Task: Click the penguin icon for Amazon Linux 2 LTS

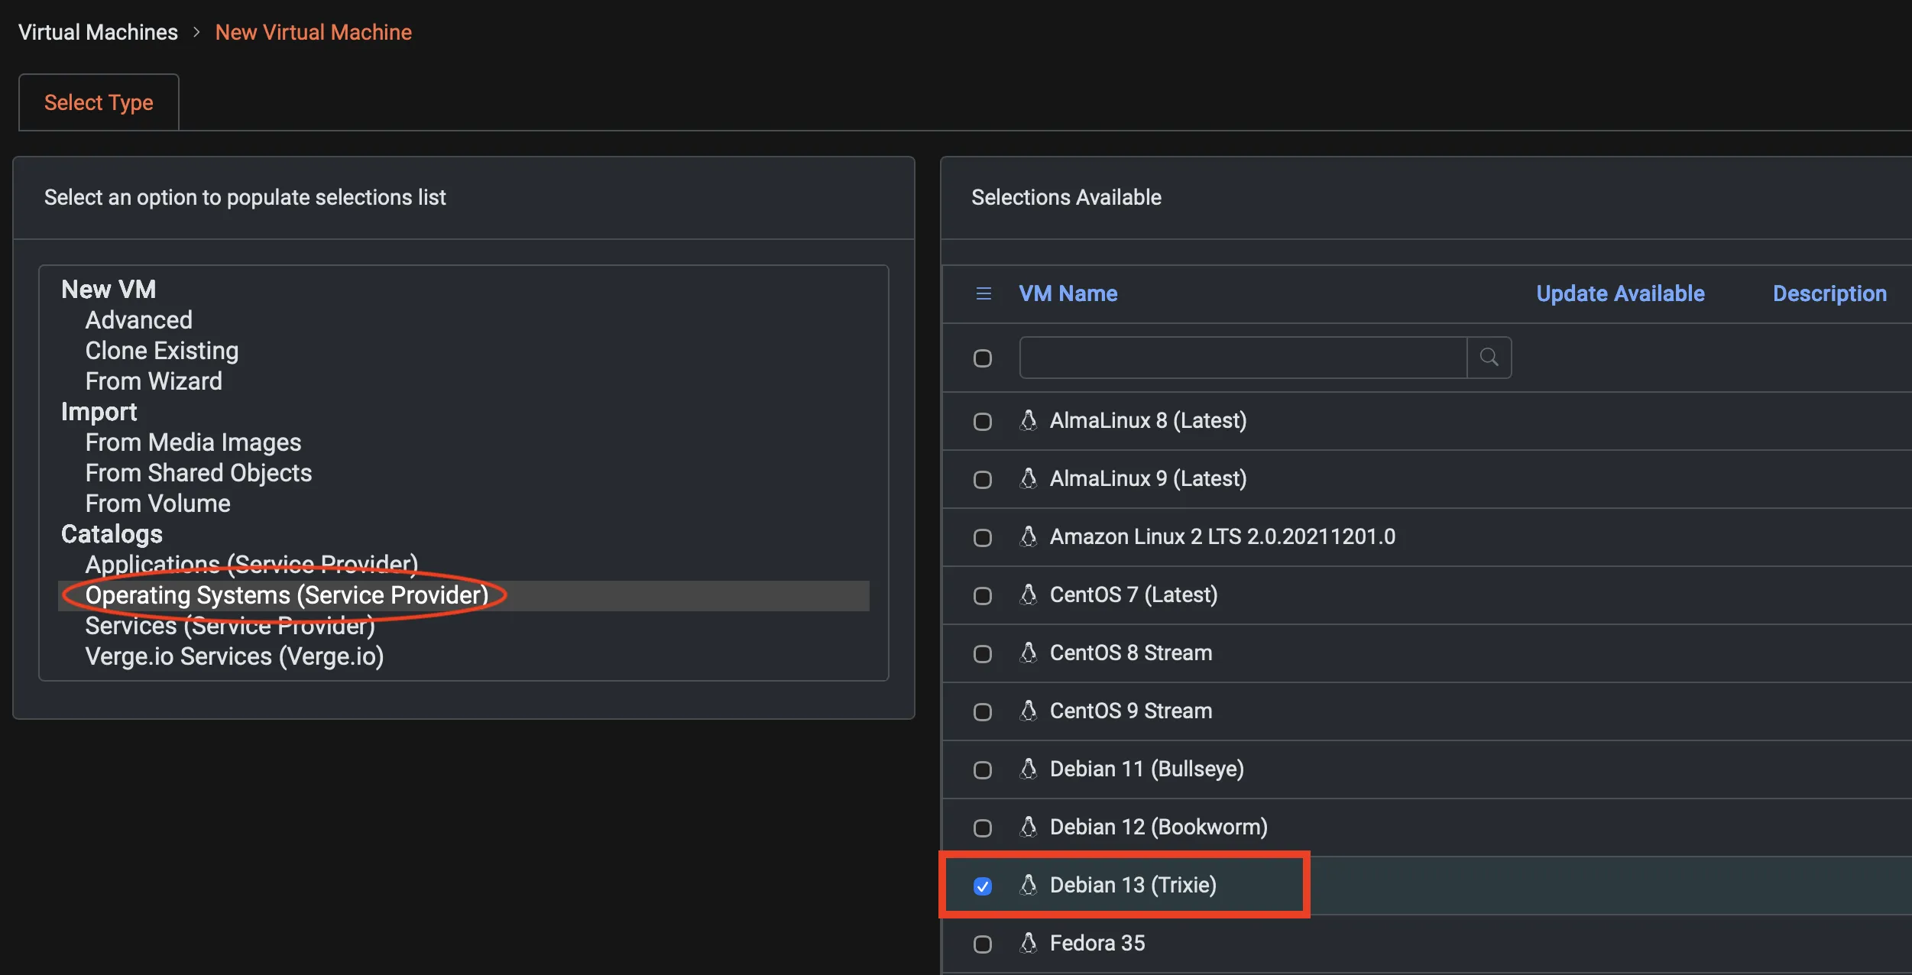Action: pyautogui.click(x=1029, y=536)
